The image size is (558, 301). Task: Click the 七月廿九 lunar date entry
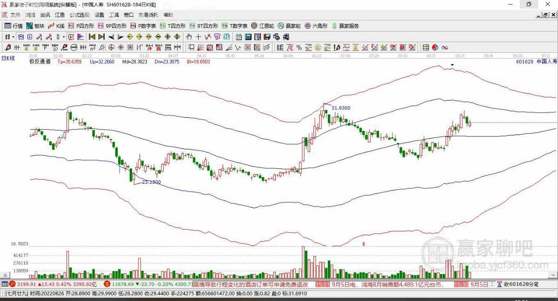[17, 294]
